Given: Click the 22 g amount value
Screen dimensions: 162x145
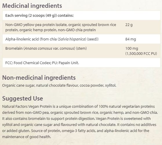Looking at the screenshot, I should (129, 25).
